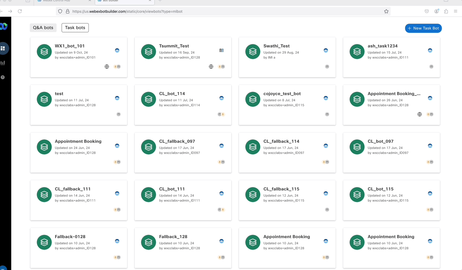Select the Task bots tab
Screen dimensions: 462x270
click(x=75, y=28)
